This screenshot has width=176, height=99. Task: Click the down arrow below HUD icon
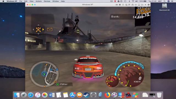click(38, 34)
